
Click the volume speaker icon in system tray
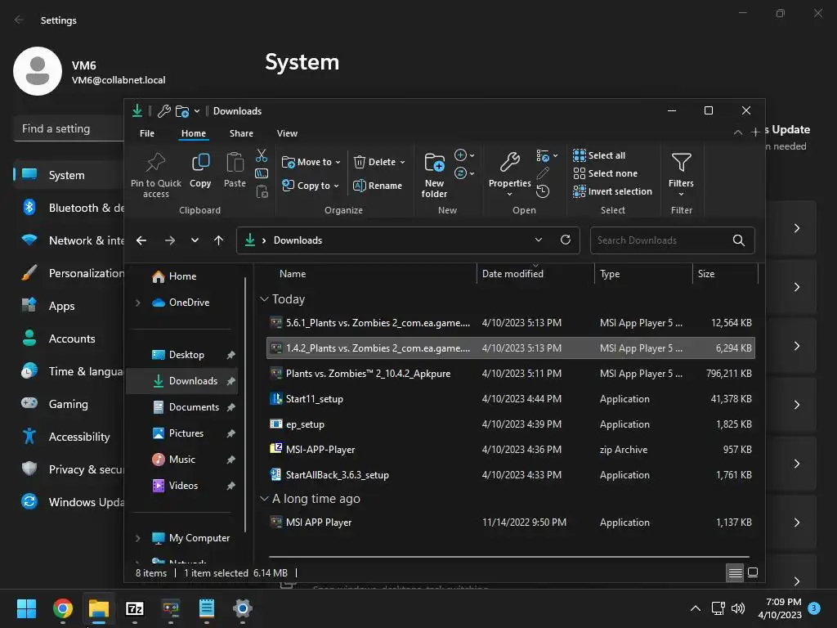[738, 608]
